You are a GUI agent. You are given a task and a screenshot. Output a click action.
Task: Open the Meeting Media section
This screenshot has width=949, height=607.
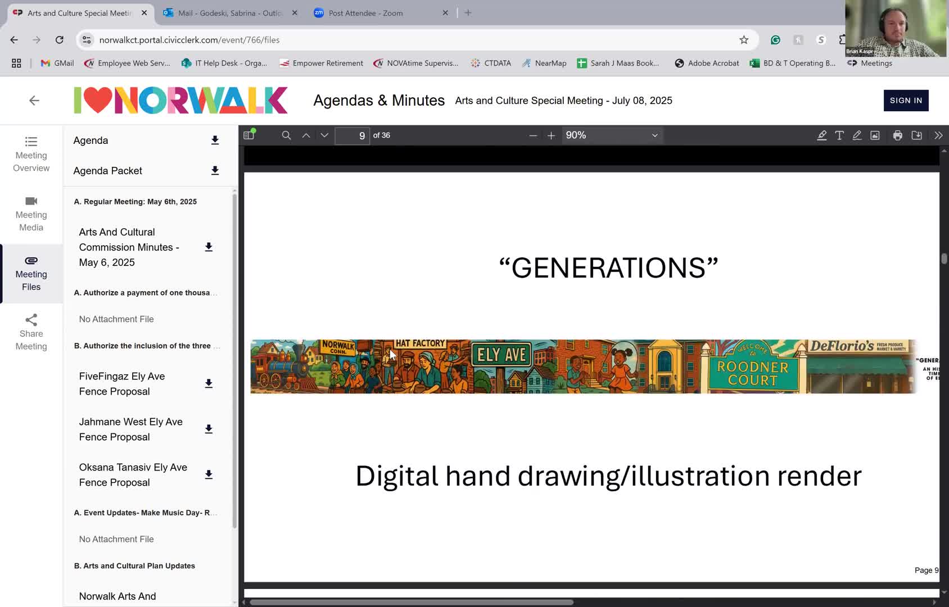click(31, 214)
